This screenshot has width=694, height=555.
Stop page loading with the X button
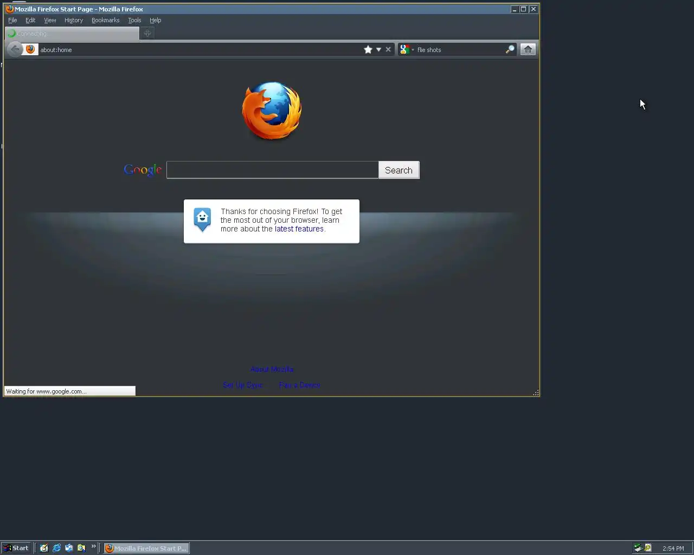point(388,49)
